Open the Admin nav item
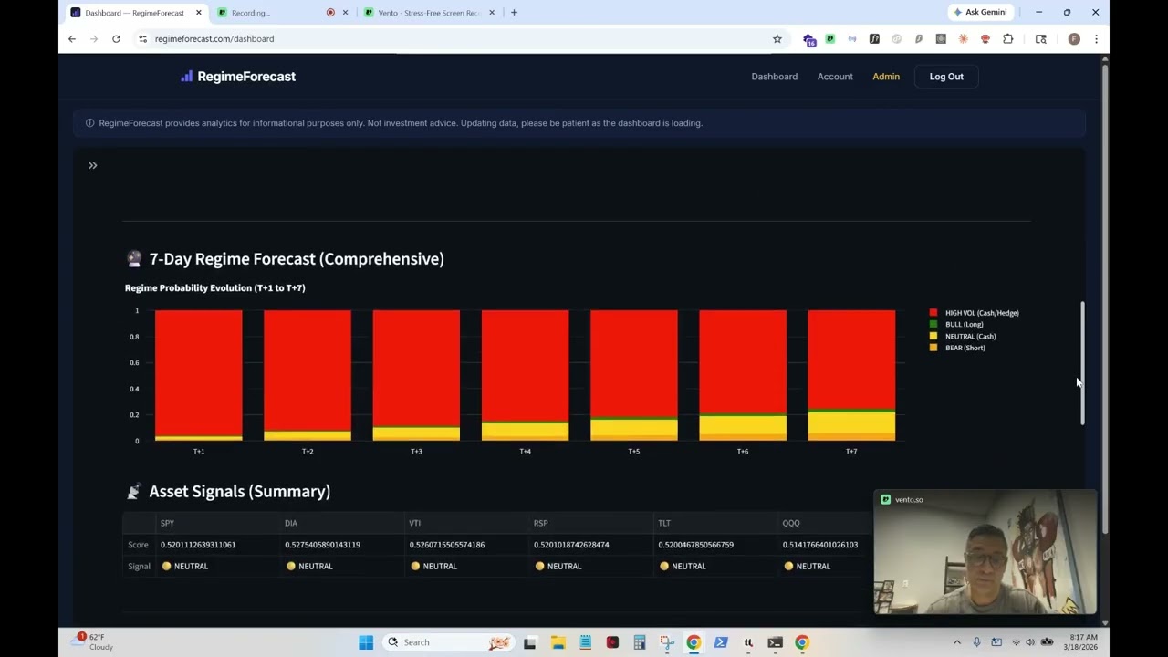1168x657 pixels. pos(886,77)
